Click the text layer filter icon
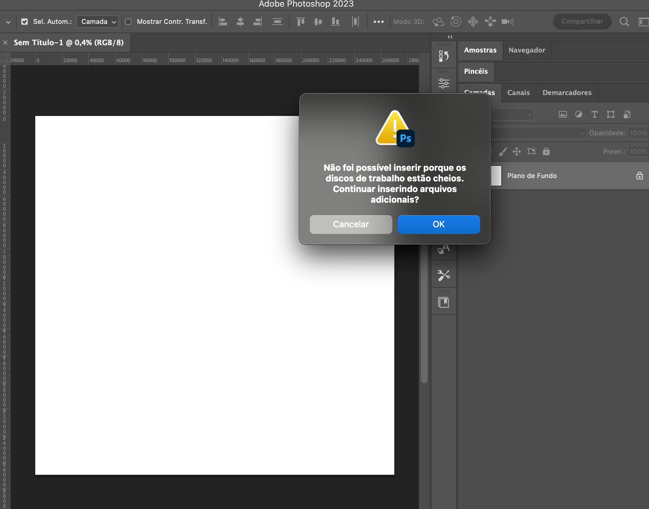The width and height of the screenshot is (649, 509). click(594, 115)
